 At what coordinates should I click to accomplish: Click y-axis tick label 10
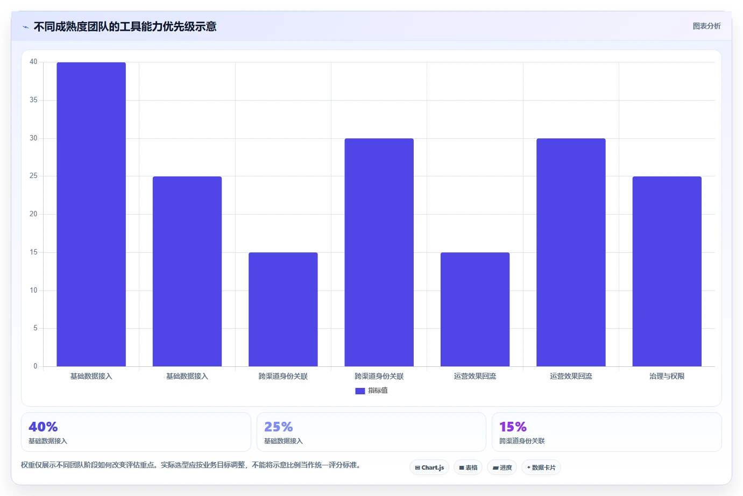pos(34,290)
